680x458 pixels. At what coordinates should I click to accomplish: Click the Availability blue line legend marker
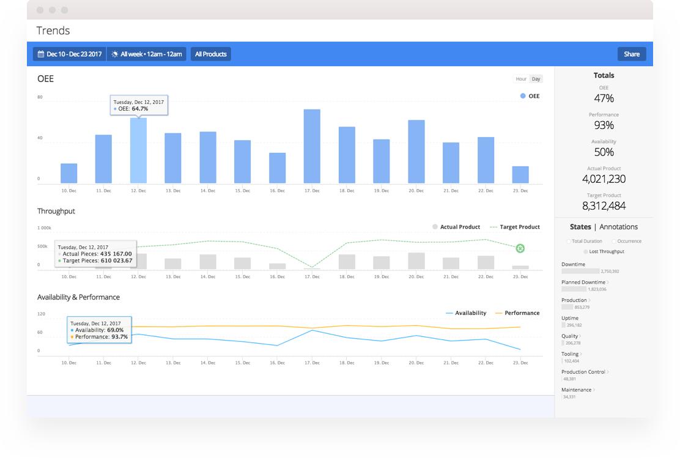click(449, 313)
